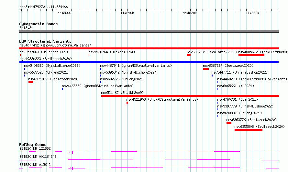Open the nsv6065661 (Wu2021) label

pyautogui.click(x=236, y=86)
